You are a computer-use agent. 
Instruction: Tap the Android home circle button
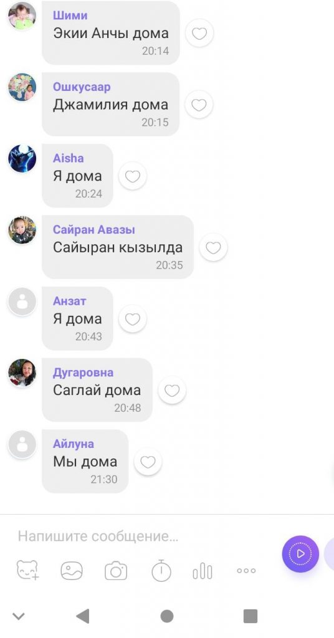(167, 616)
